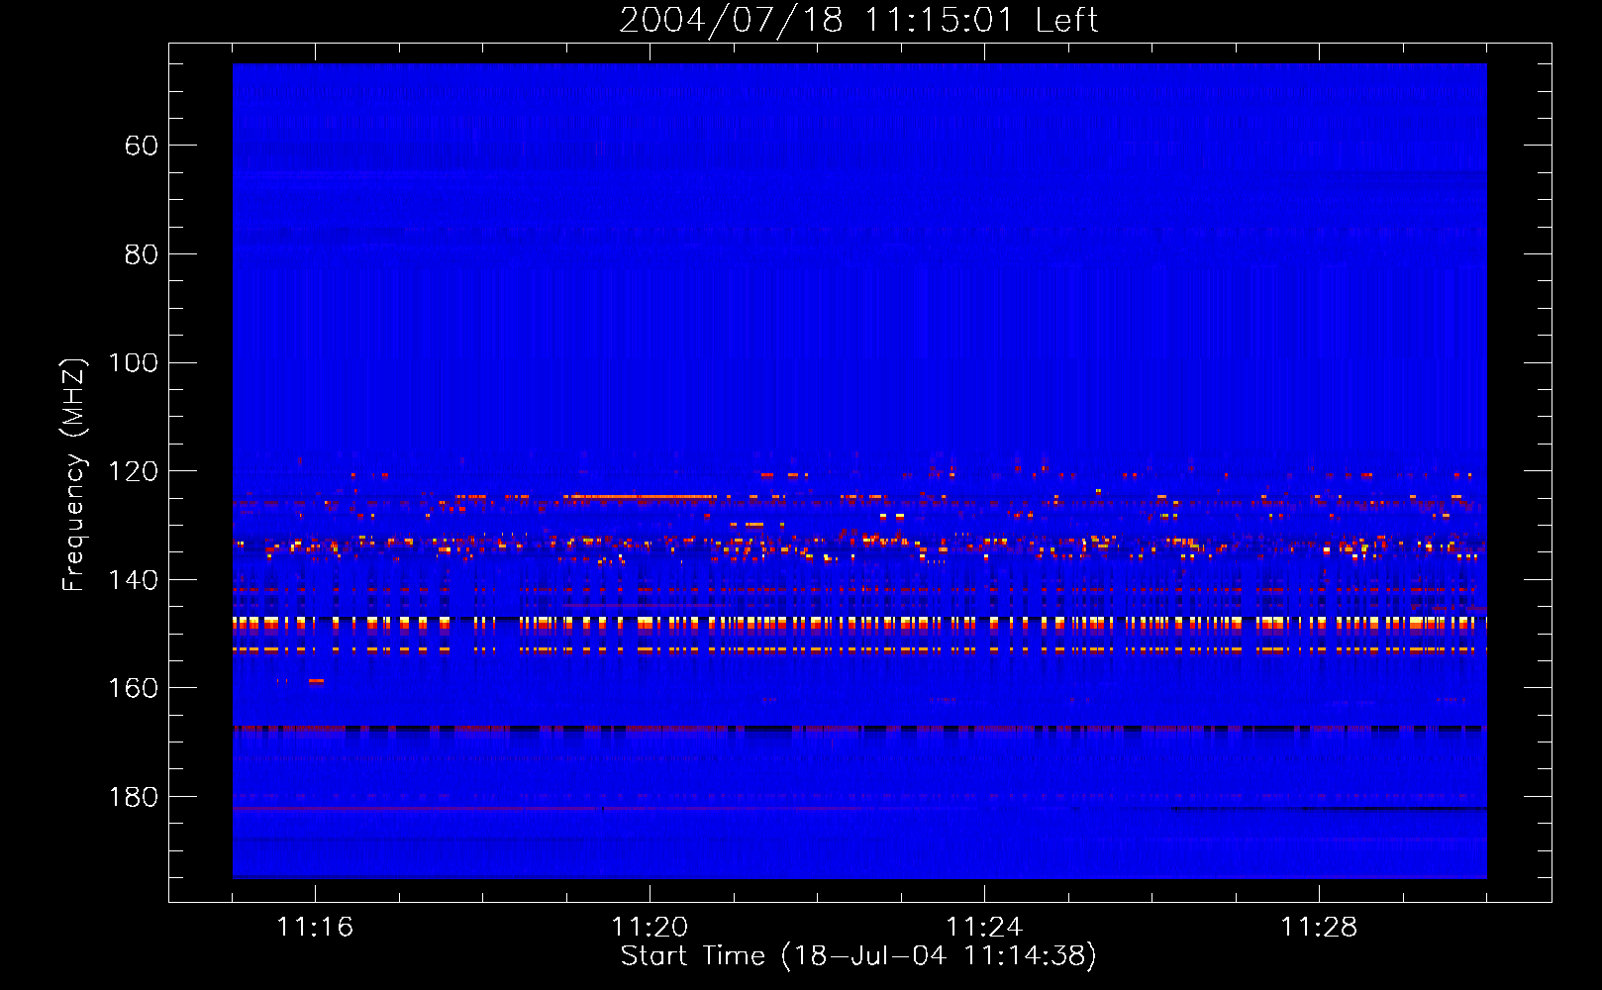Click the 11:28 time tick label
Screen dimensions: 1602x990
[1319, 928]
